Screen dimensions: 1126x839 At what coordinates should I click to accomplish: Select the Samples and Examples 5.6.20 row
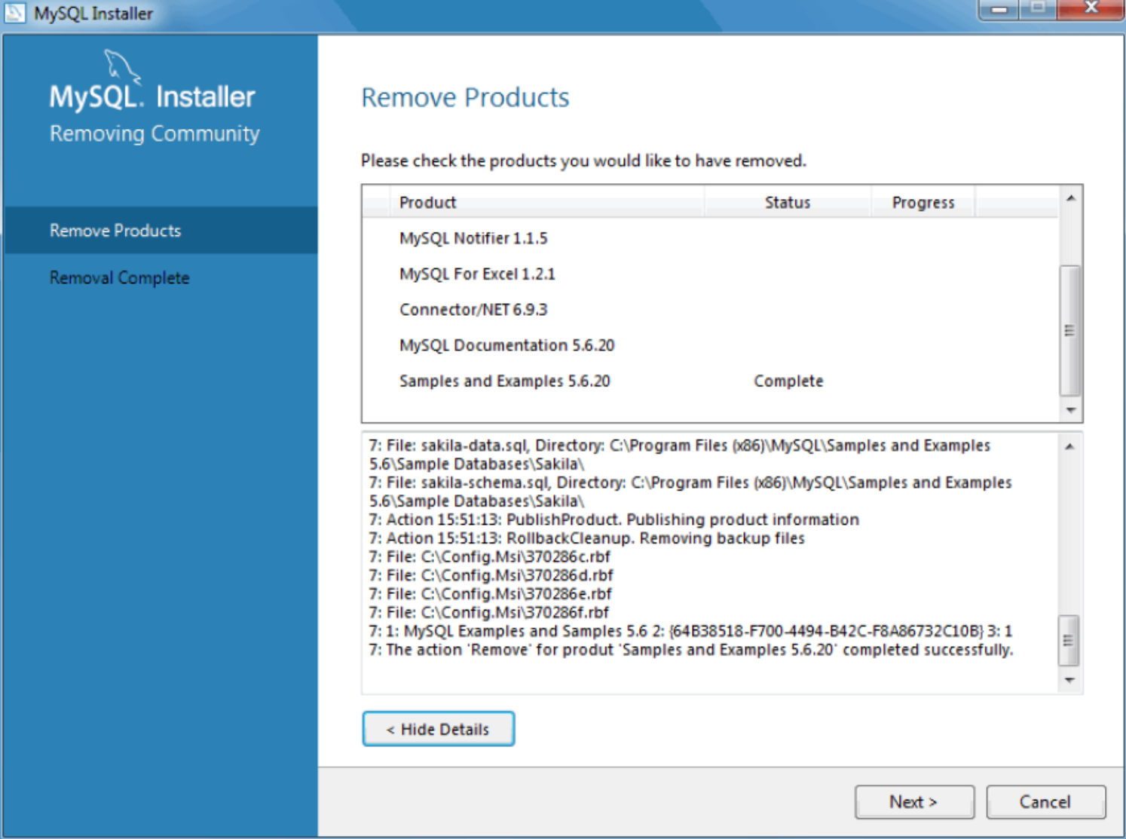coord(505,381)
